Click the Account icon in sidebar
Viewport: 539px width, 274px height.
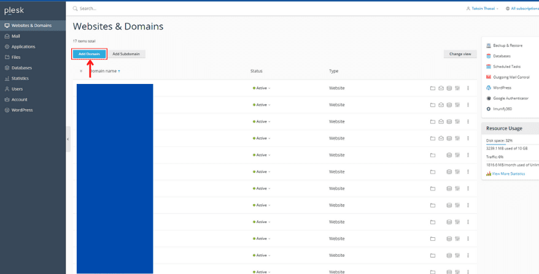click(x=7, y=99)
